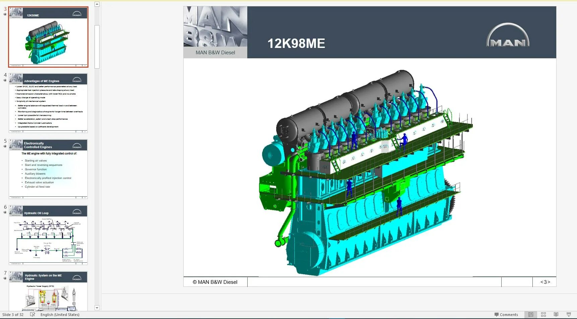Image resolution: width=577 pixels, height=319 pixels.
Task: Select slide 4 thumbnail Advantages of ME Engines
Action: pyautogui.click(x=48, y=103)
